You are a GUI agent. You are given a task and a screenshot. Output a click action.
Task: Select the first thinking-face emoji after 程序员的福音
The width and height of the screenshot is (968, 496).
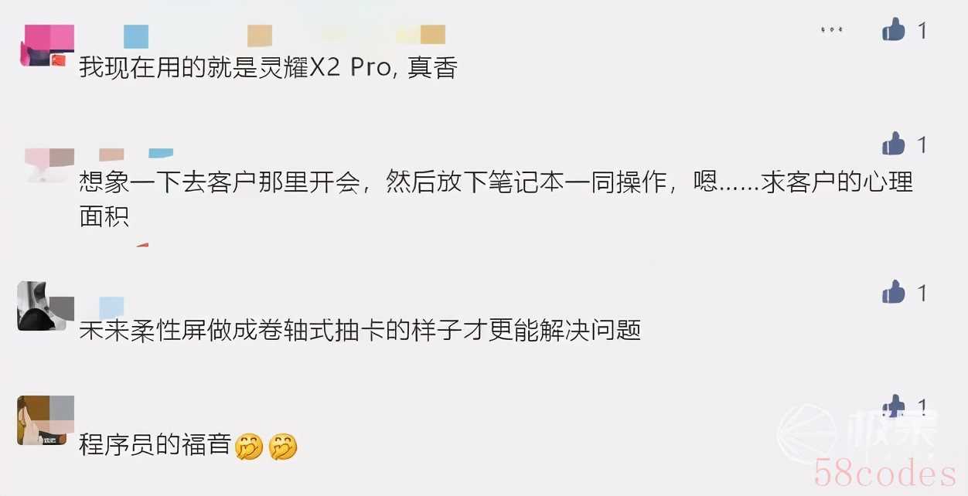[249, 447]
